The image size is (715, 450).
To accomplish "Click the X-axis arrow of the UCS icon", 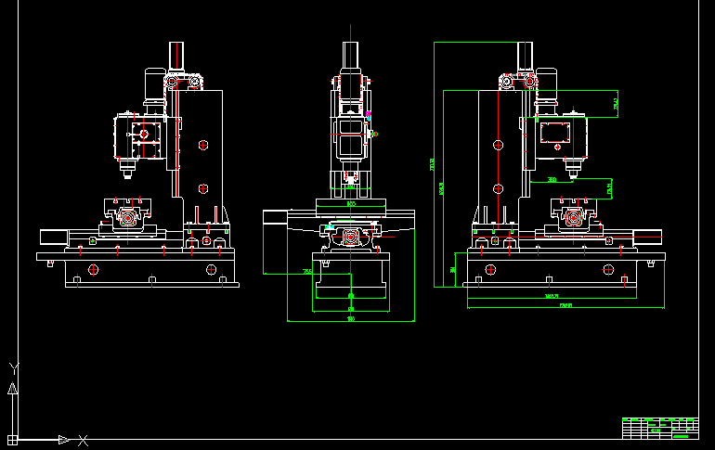I will click(63, 439).
